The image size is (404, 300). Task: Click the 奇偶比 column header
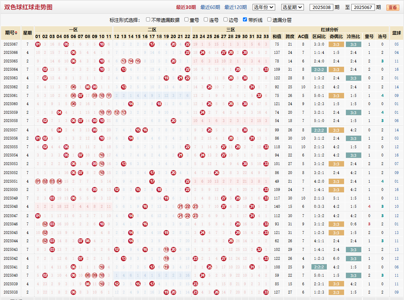[x=336, y=37]
